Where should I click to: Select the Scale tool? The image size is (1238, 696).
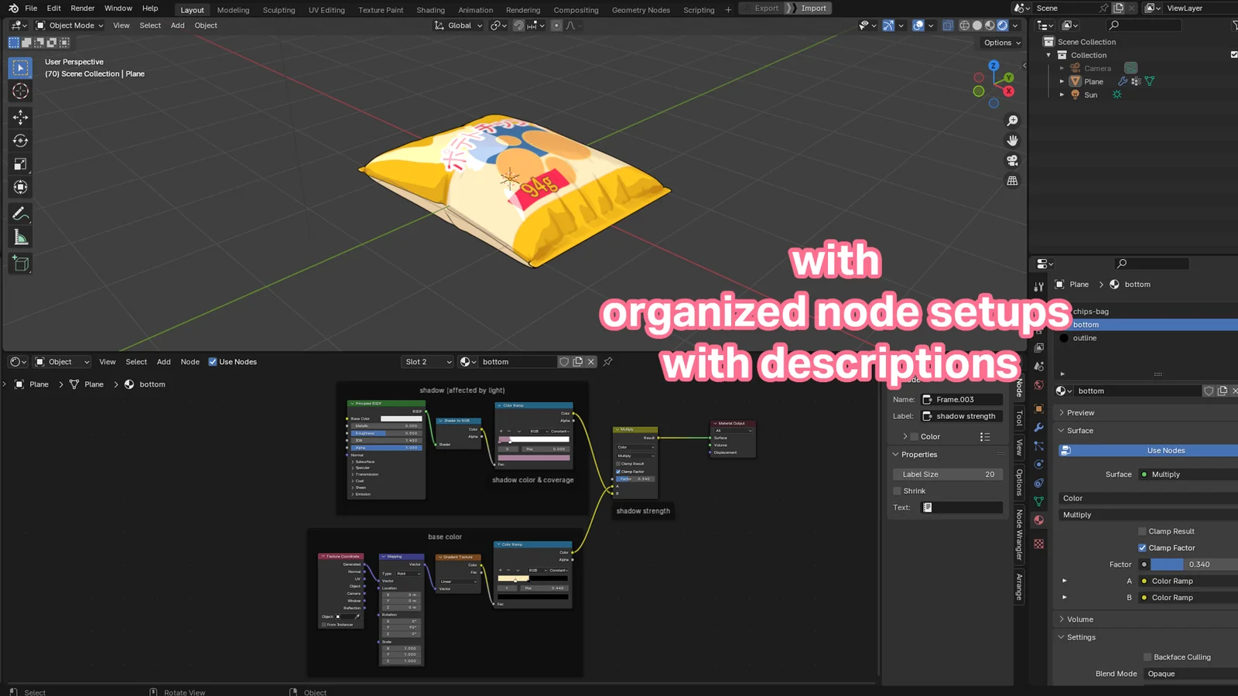(19, 163)
